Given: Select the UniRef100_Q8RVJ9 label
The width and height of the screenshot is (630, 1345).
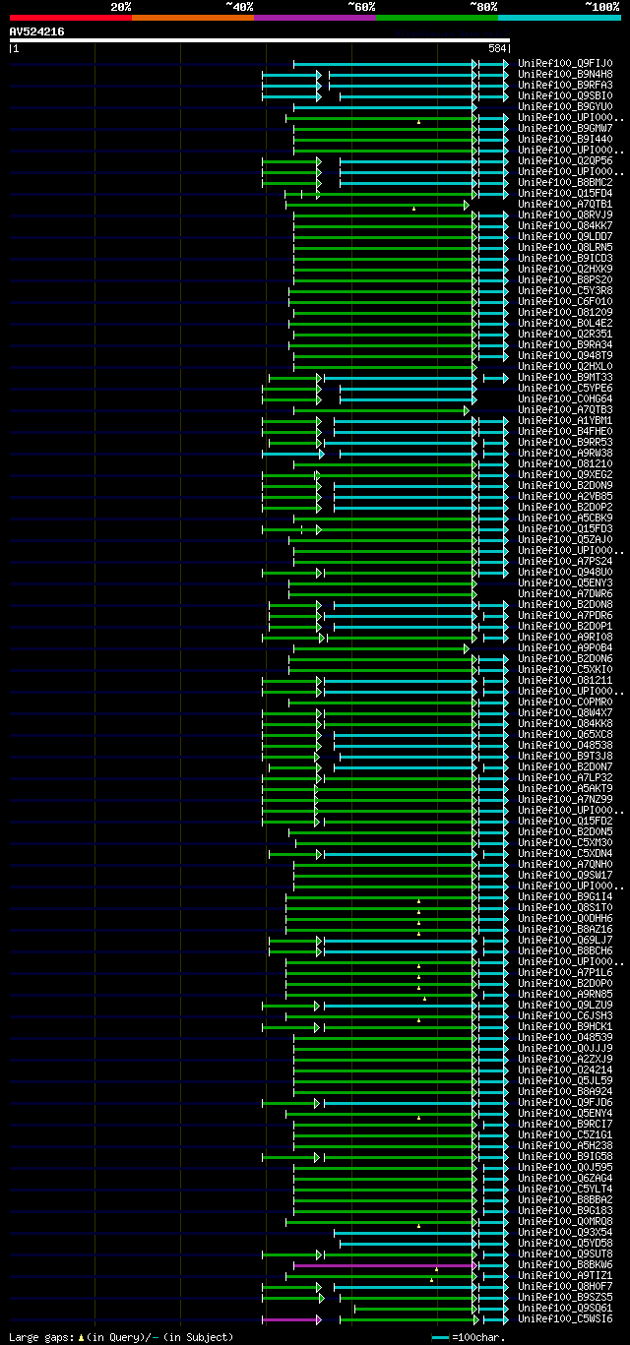Looking at the screenshot, I should tap(564, 214).
